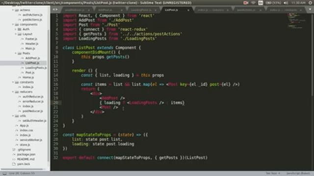Open yarn.lock in the sidebar

tap(24, 164)
